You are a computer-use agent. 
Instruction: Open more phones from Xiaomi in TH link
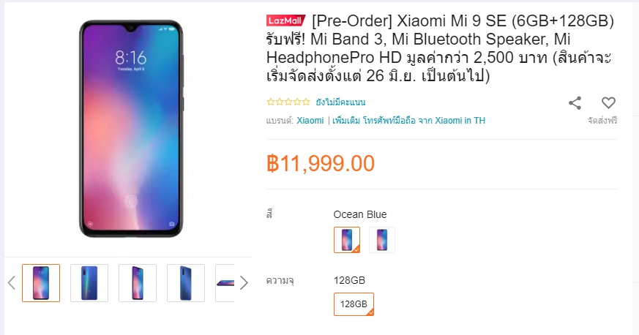(x=408, y=121)
